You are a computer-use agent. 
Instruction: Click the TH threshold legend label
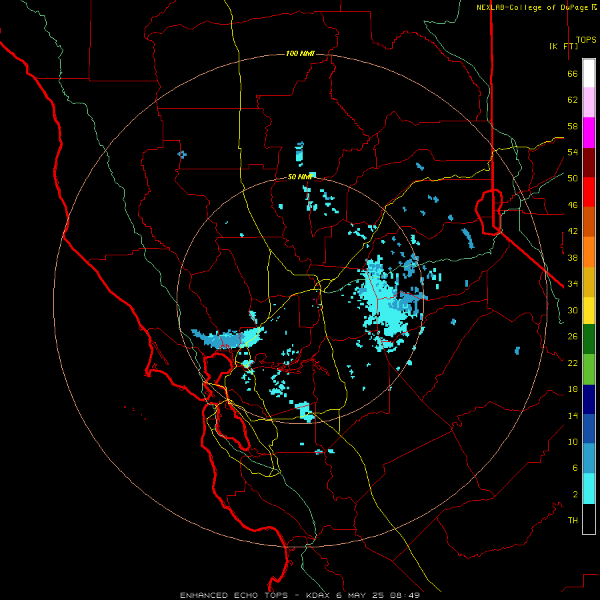click(x=573, y=521)
